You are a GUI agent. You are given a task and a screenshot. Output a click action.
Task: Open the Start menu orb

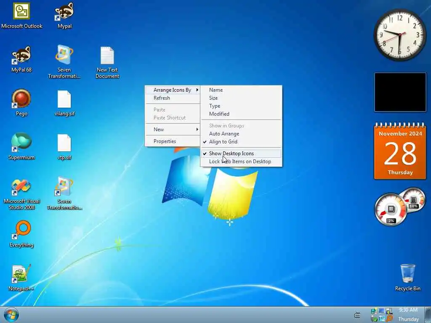(x=11, y=315)
